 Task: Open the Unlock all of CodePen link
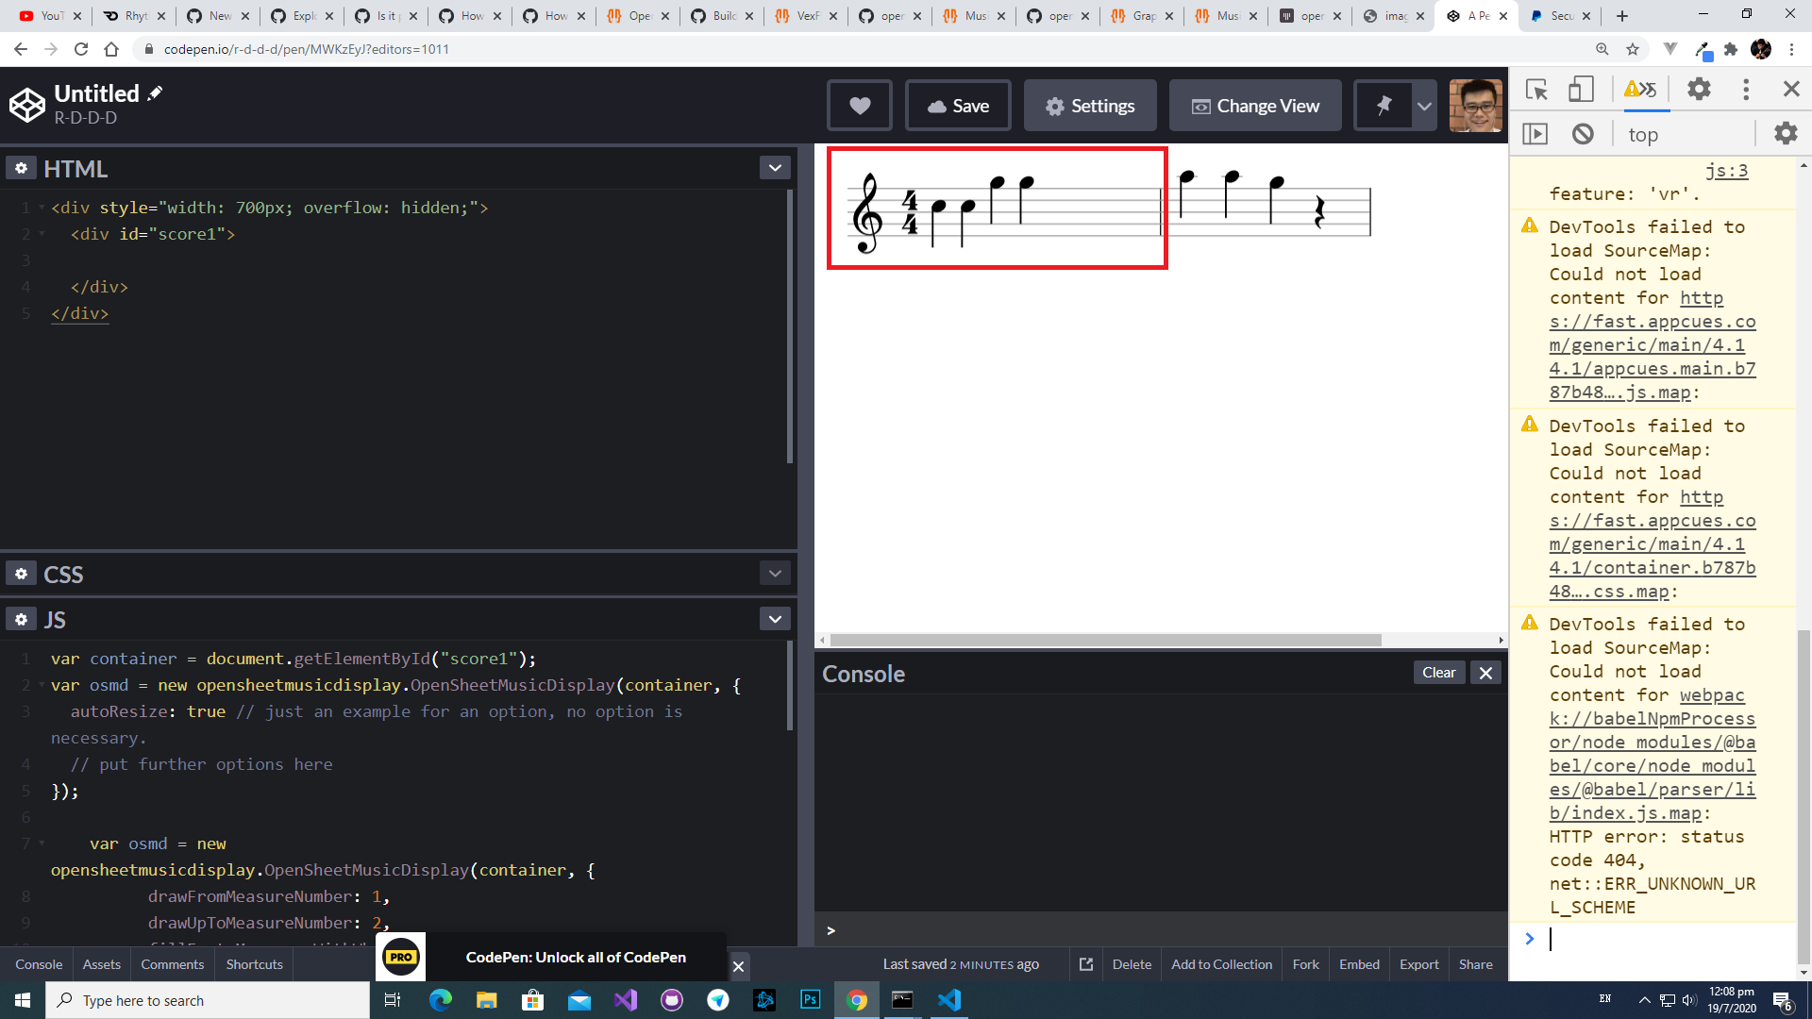[576, 957]
